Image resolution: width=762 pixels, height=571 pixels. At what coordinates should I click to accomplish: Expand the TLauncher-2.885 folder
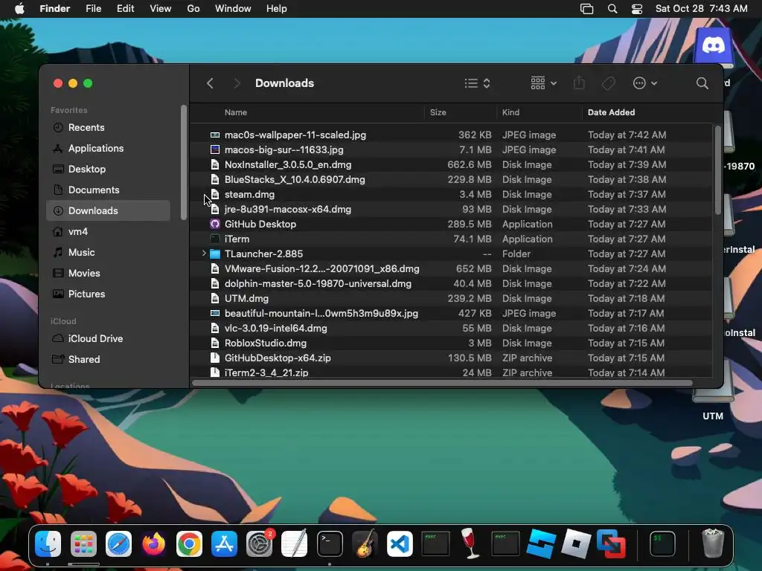pyautogui.click(x=204, y=254)
